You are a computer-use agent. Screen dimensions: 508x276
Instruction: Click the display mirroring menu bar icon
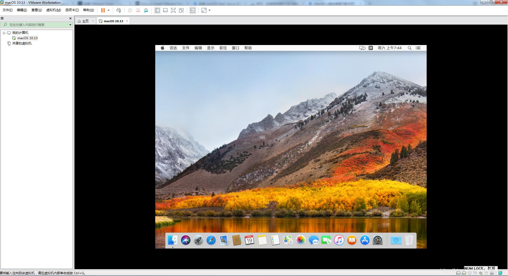(362, 48)
